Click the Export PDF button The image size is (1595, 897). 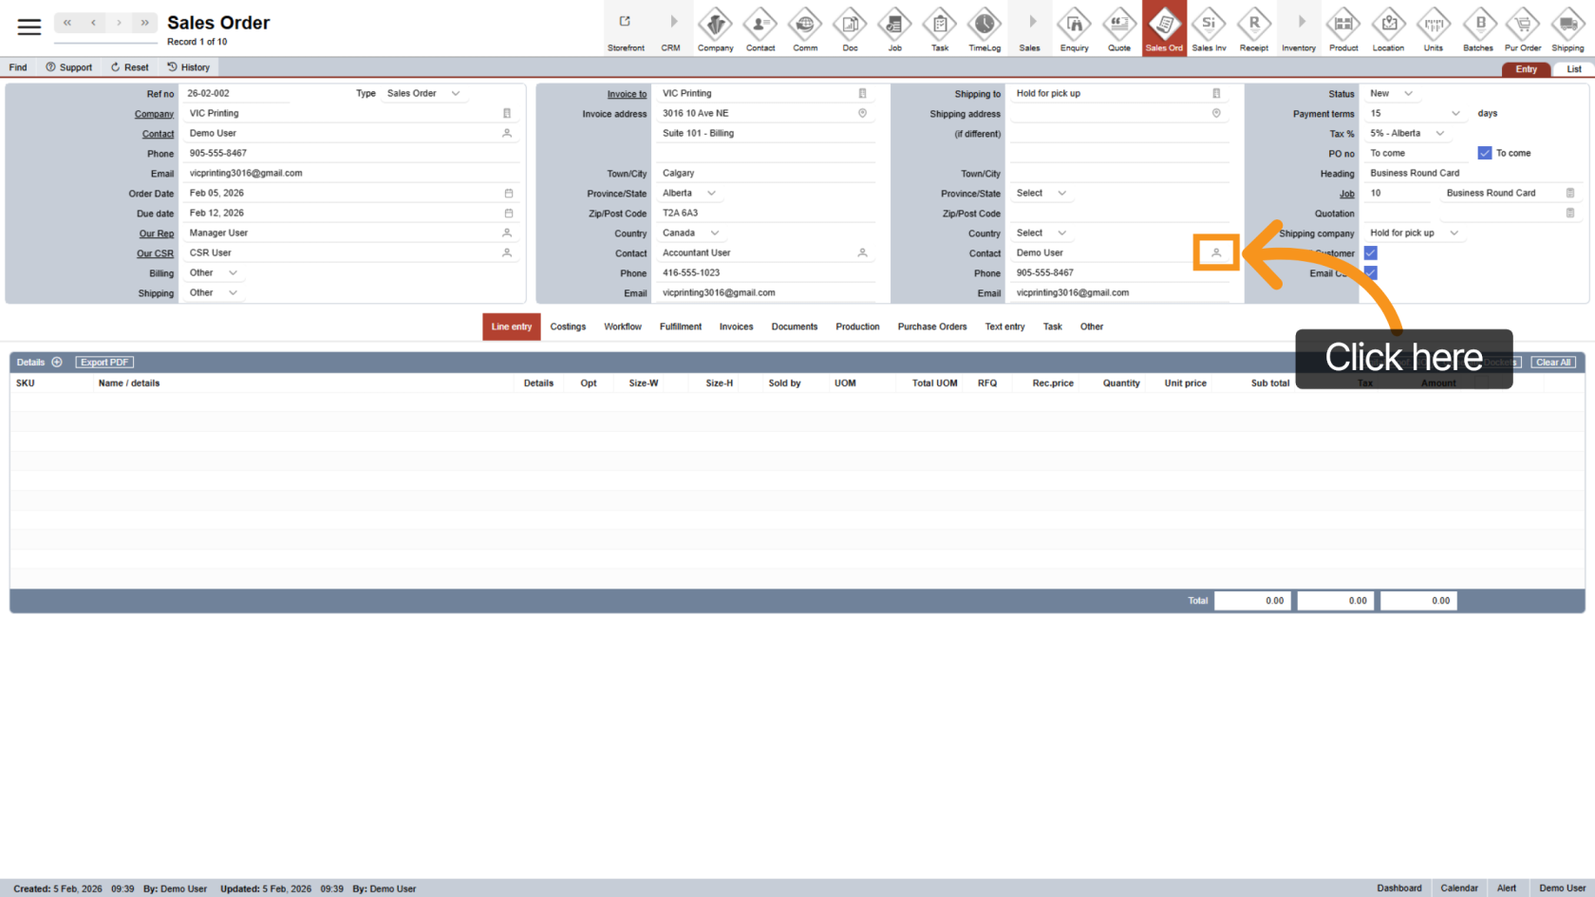104,363
